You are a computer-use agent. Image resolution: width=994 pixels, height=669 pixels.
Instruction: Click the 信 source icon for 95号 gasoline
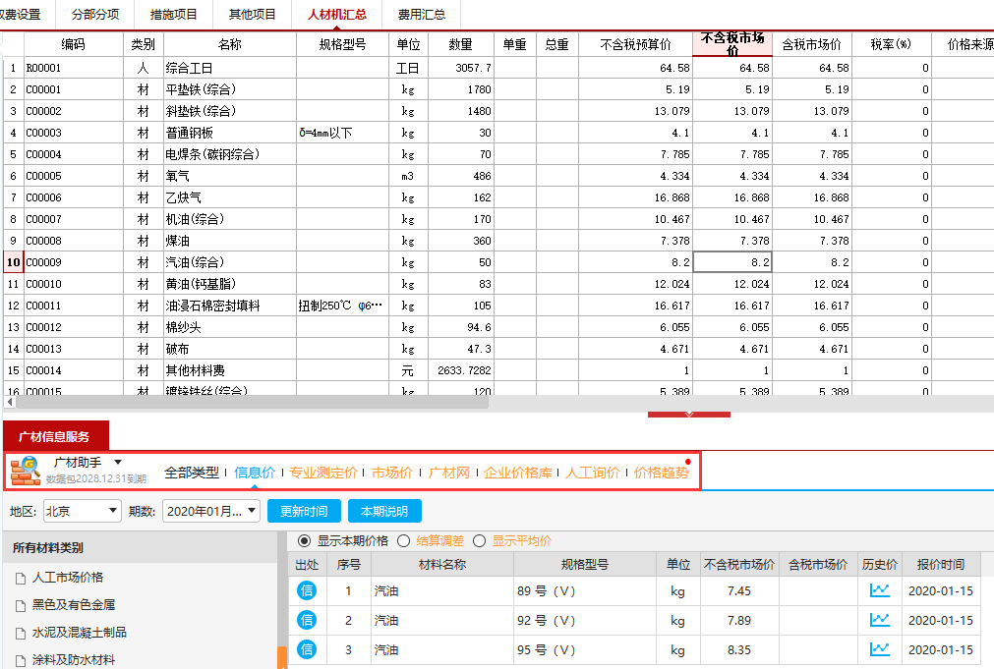coord(307,650)
